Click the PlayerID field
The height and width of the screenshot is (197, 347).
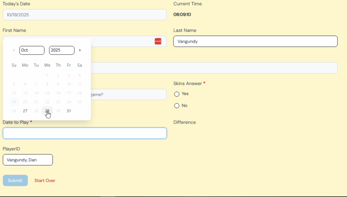(28, 160)
